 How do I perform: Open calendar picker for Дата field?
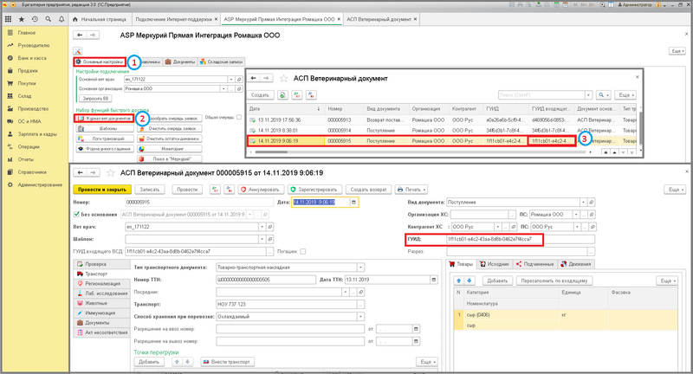pos(353,203)
